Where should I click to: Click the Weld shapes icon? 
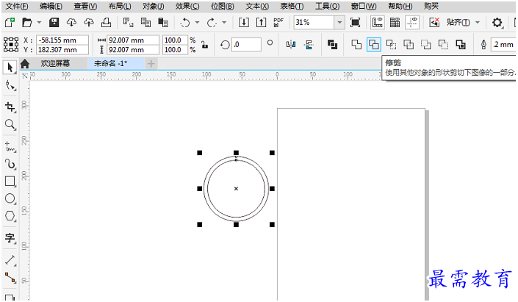point(356,44)
